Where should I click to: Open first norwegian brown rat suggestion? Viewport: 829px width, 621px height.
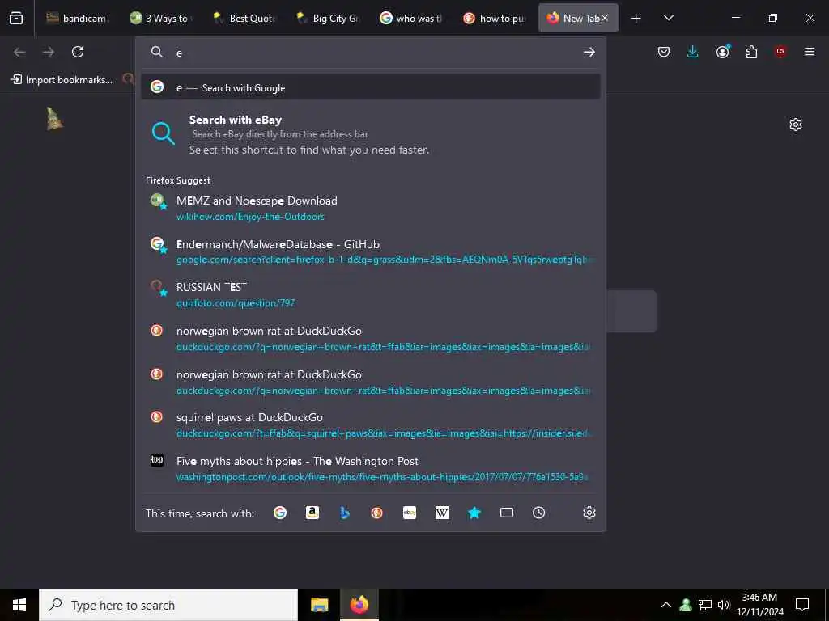pyautogui.click(x=371, y=339)
